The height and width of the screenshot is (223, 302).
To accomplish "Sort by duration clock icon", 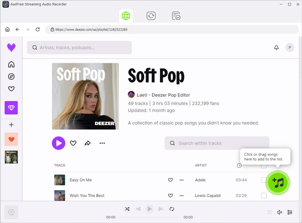I will click(x=239, y=166).
